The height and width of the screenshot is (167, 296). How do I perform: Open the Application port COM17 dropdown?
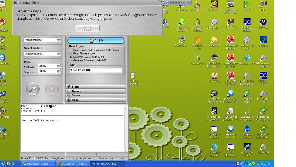pos(58,66)
